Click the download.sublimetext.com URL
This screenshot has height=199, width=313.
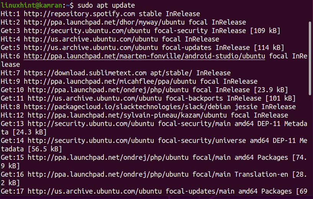(87, 73)
